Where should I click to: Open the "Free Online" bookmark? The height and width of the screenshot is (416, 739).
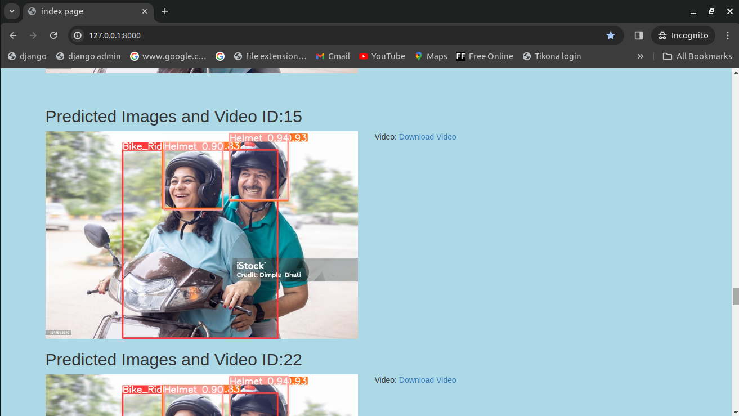coord(485,56)
